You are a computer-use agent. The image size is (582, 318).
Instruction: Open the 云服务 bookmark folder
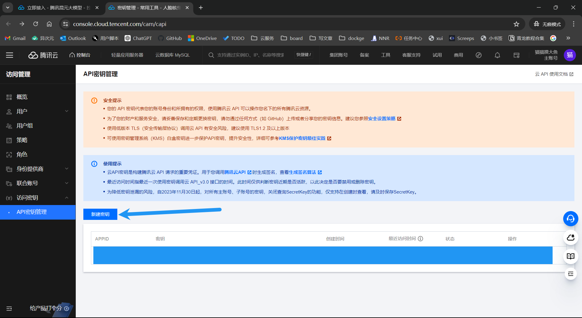[x=263, y=38]
